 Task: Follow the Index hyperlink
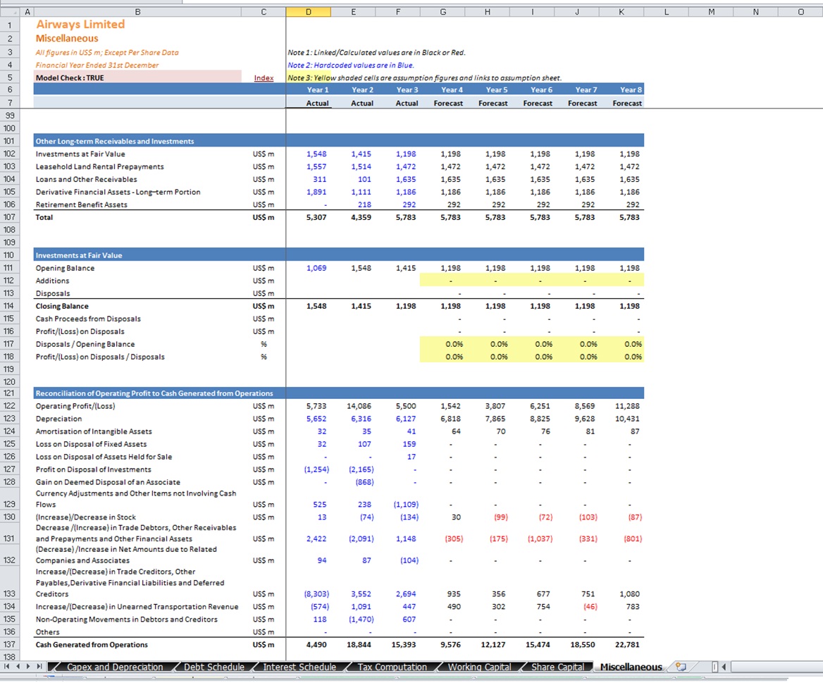(264, 78)
